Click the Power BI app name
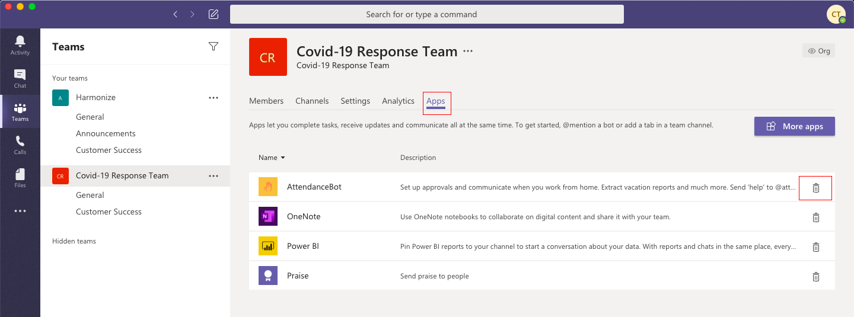The image size is (854, 317). click(303, 246)
